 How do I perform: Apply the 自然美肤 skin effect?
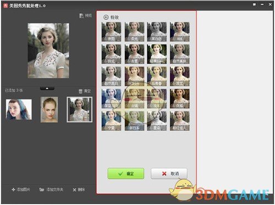[x=180, y=54]
